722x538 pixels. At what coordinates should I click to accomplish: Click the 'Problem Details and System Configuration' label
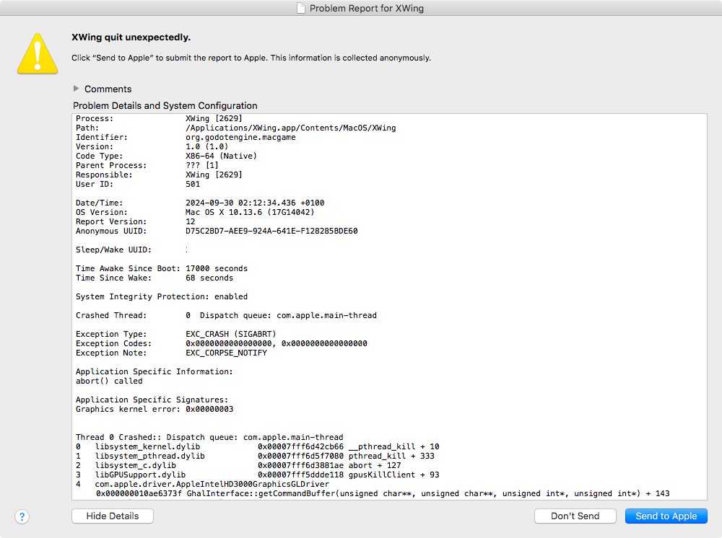coord(165,106)
